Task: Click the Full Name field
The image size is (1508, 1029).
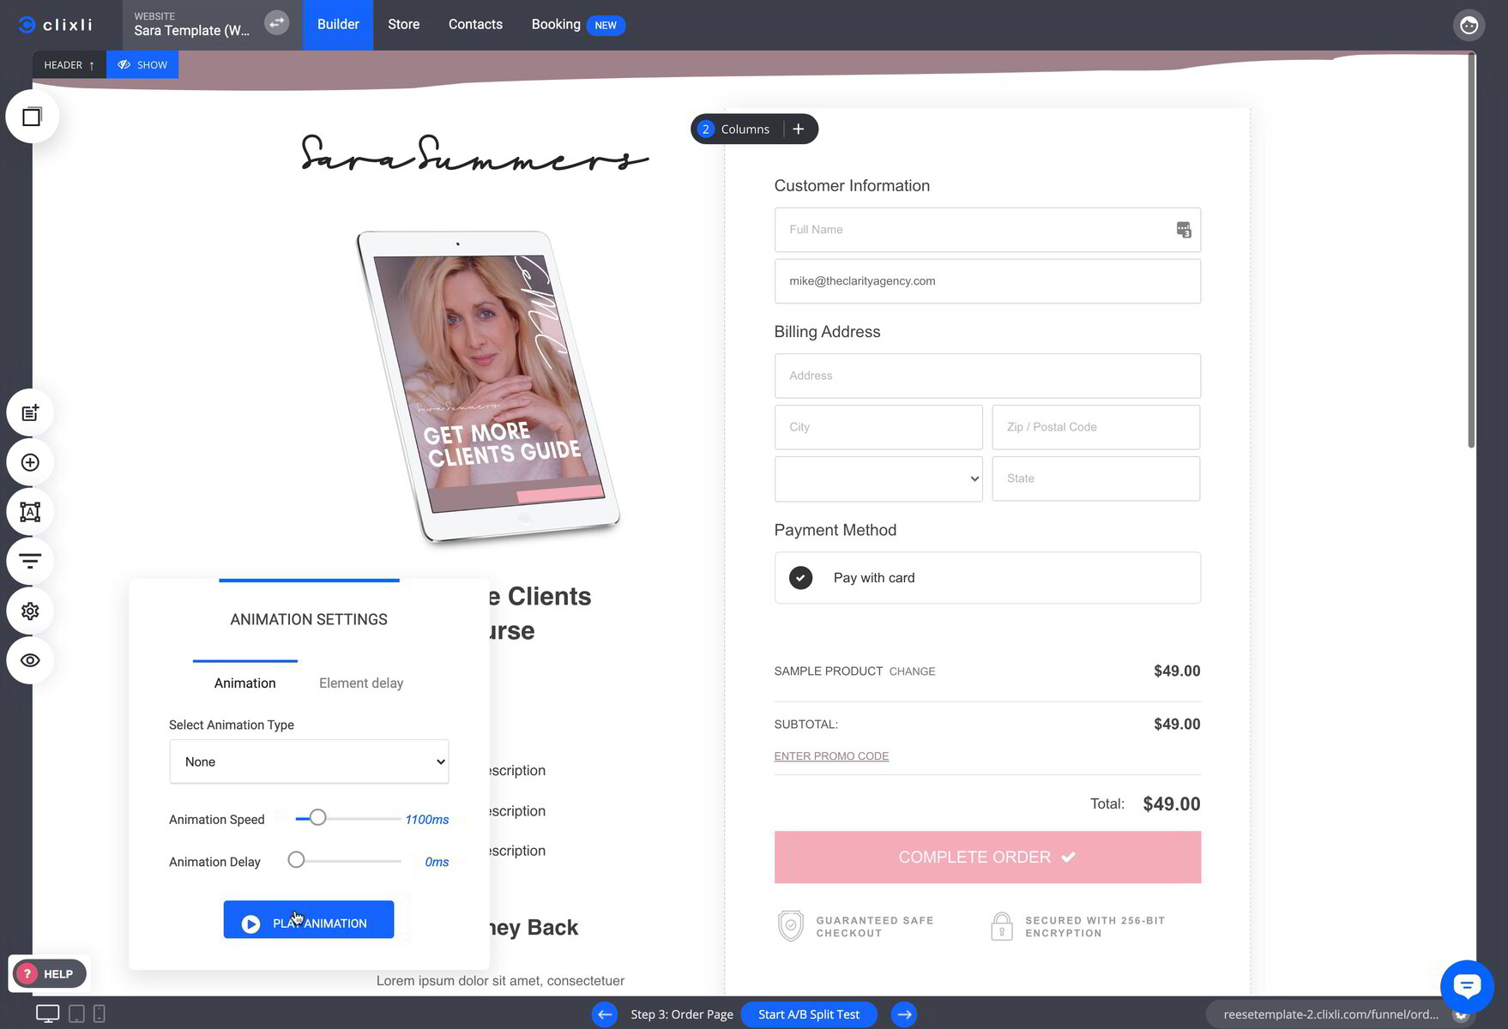Action: pyautogui.click(x=987, y=230)
